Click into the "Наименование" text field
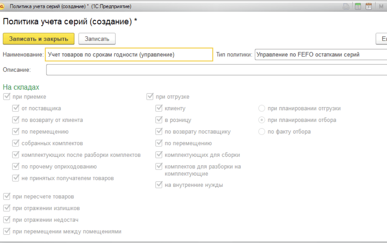This screenshot has height=243, width=387. point(129,55)
